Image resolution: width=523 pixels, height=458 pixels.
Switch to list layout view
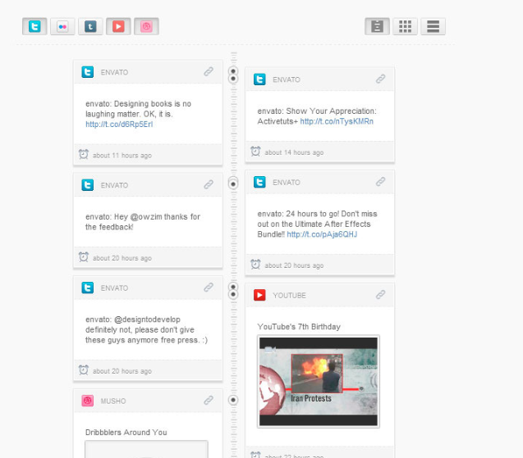433,26
